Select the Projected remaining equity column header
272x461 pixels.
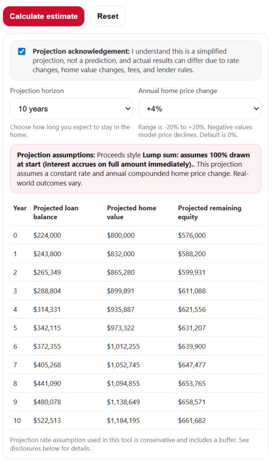(x=210, y=212)
